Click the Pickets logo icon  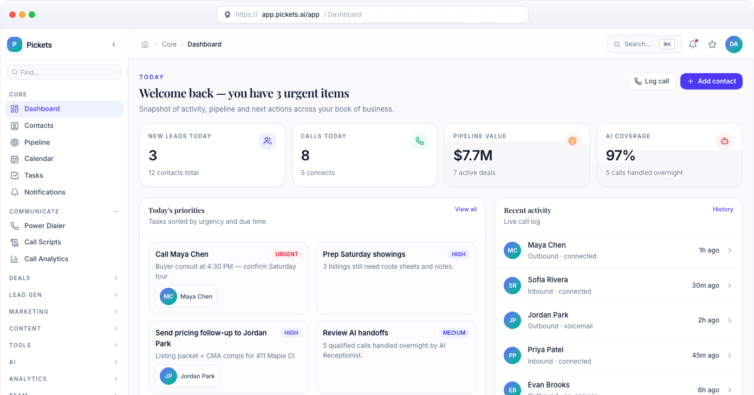[x=15, y=44]
